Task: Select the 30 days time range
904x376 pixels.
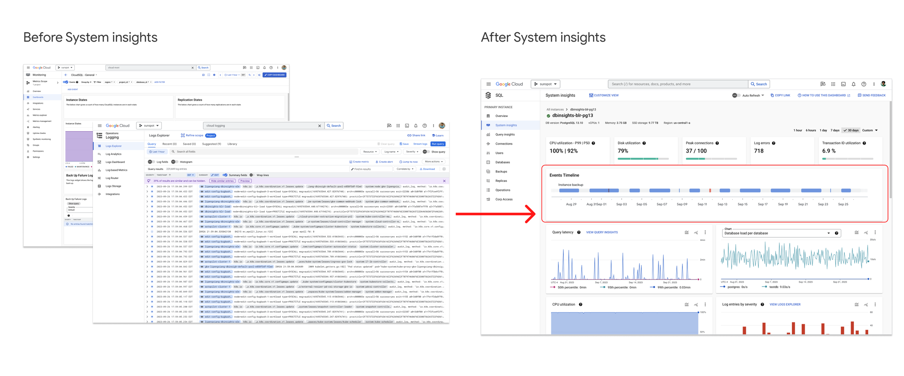Action: (851, 131)
